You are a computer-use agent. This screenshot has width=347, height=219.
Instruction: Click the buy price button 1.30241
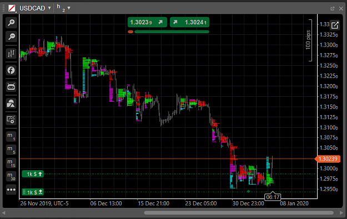189,22
